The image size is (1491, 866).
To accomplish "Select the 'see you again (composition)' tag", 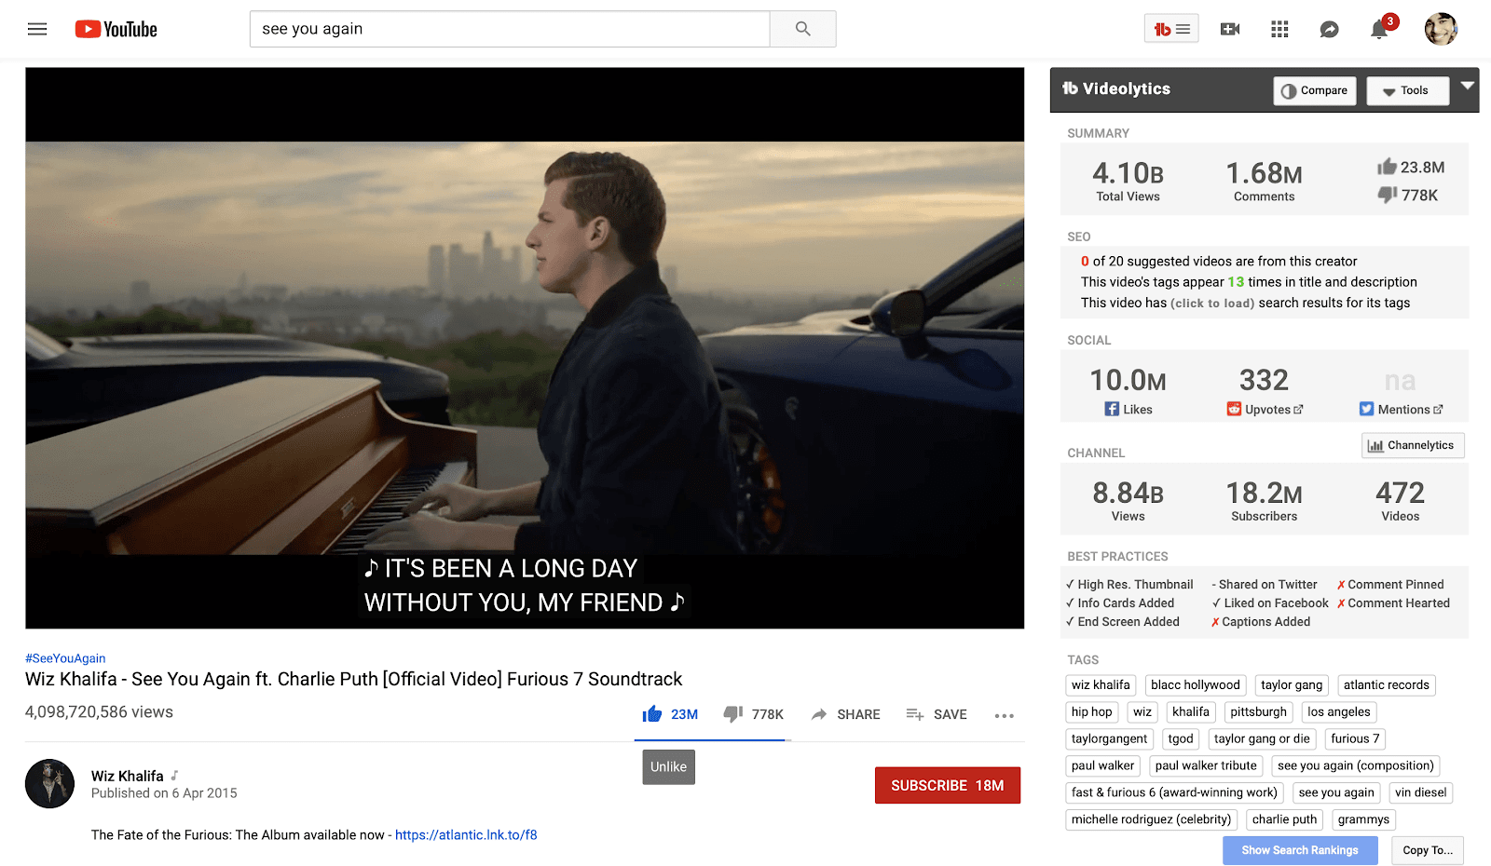I will click(x=1356, y=766).
